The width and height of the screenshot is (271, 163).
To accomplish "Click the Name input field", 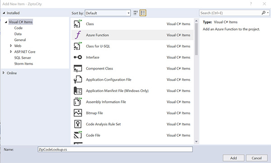I will click(115, 149).
